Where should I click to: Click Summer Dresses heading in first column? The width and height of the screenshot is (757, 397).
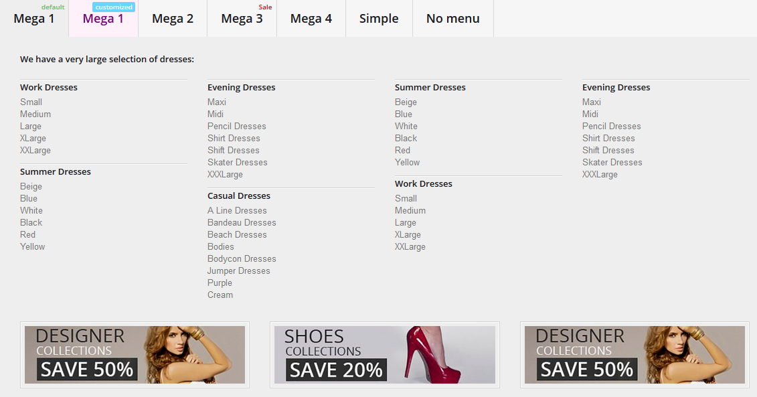(56, 172)
